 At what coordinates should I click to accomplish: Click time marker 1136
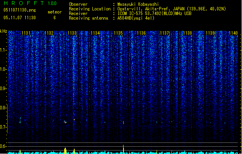[141, 33]
